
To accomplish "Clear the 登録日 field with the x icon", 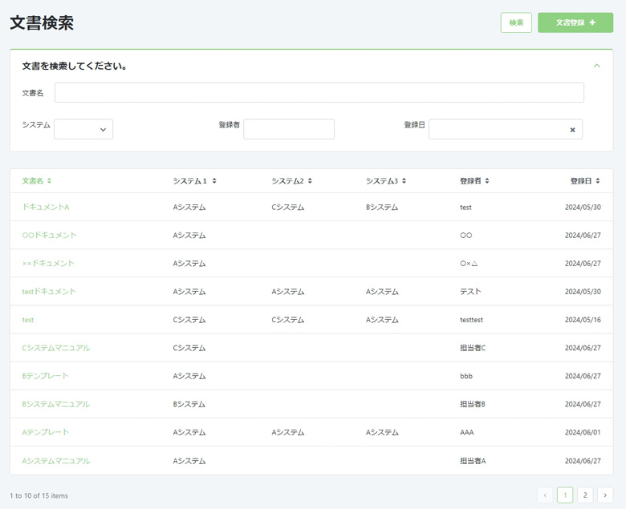I will coord(572,130).
